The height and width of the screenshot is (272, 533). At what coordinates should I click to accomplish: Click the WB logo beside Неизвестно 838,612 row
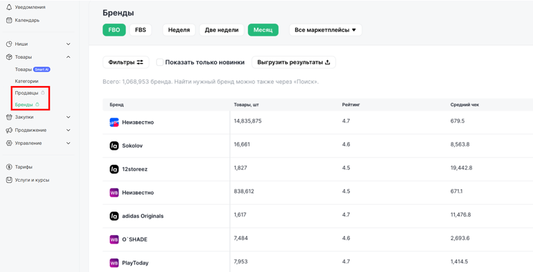pos(114,193)
